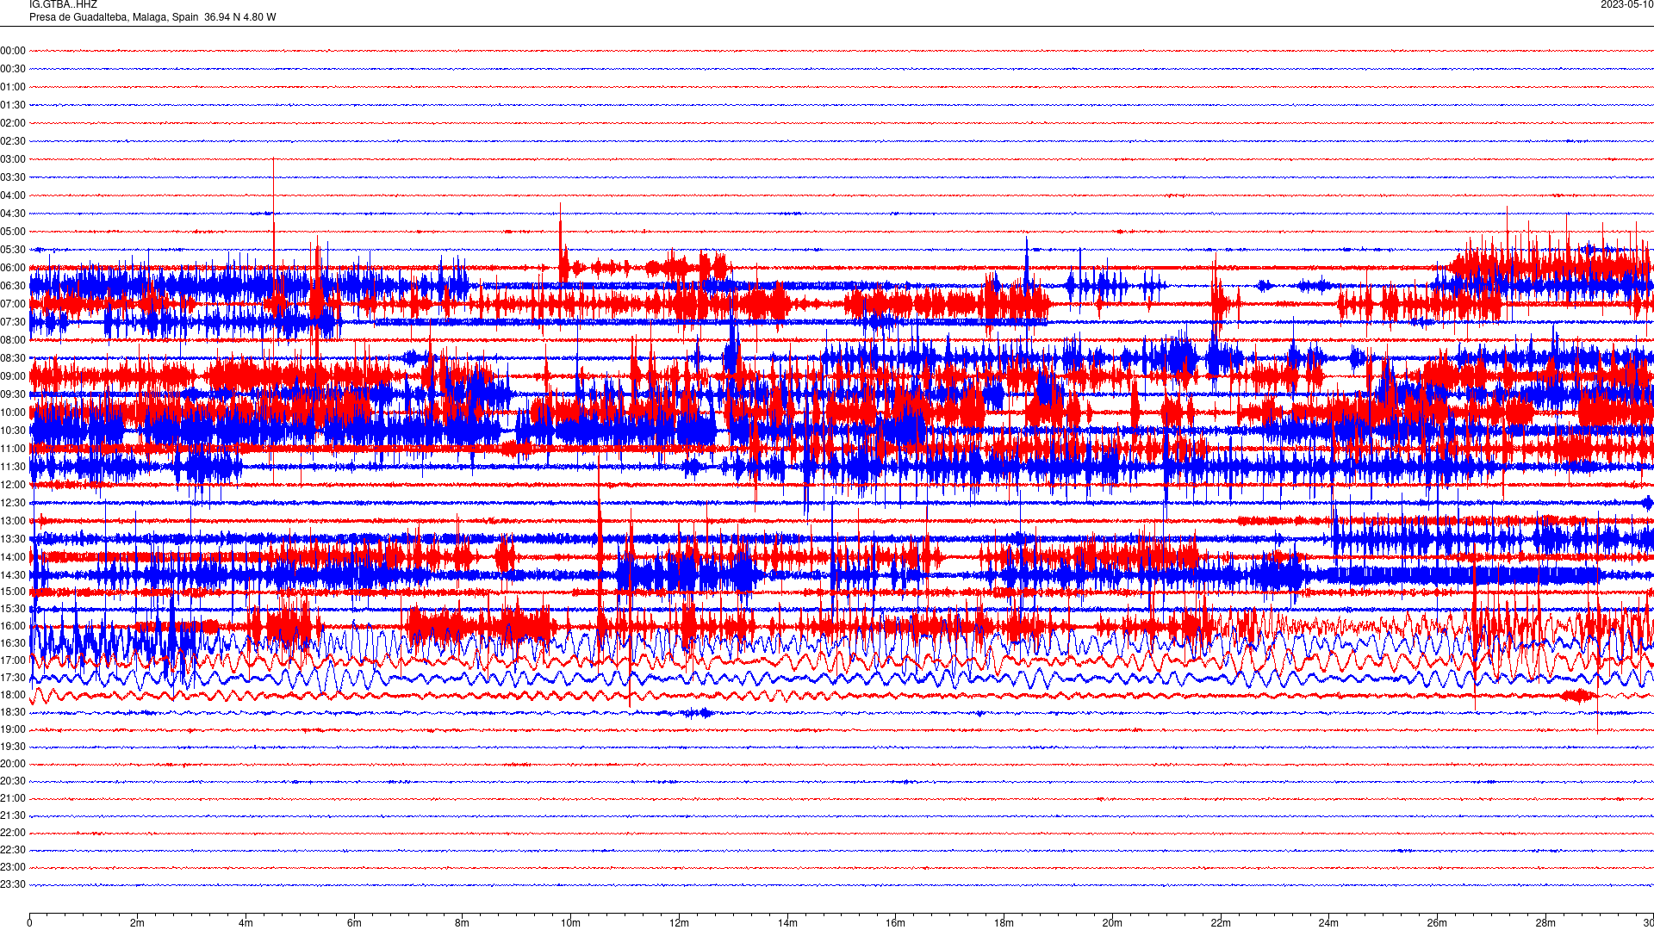Select the 04:30 time row label

point(13,214)
